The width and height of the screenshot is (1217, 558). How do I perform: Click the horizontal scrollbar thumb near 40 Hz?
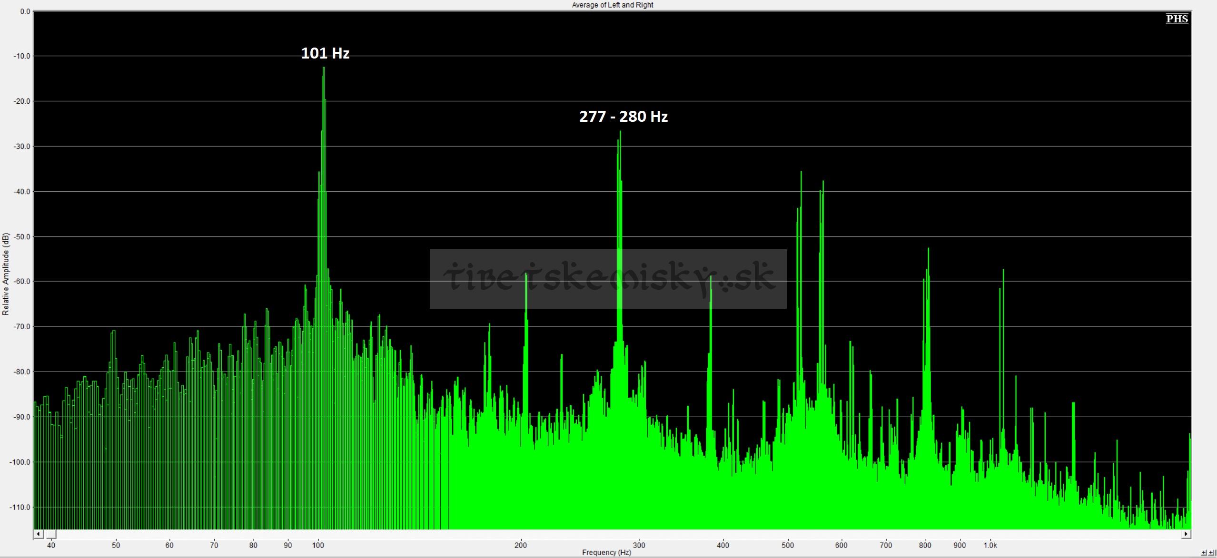[x=50, y=534]
